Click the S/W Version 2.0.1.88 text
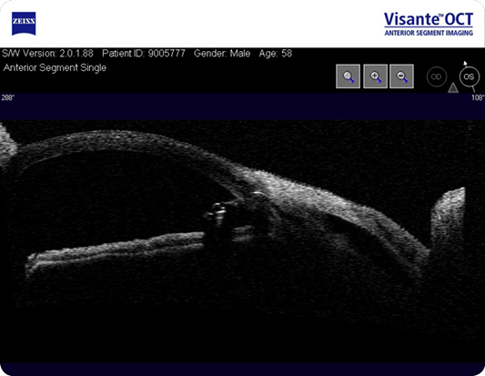 click(x=47, y=53)
